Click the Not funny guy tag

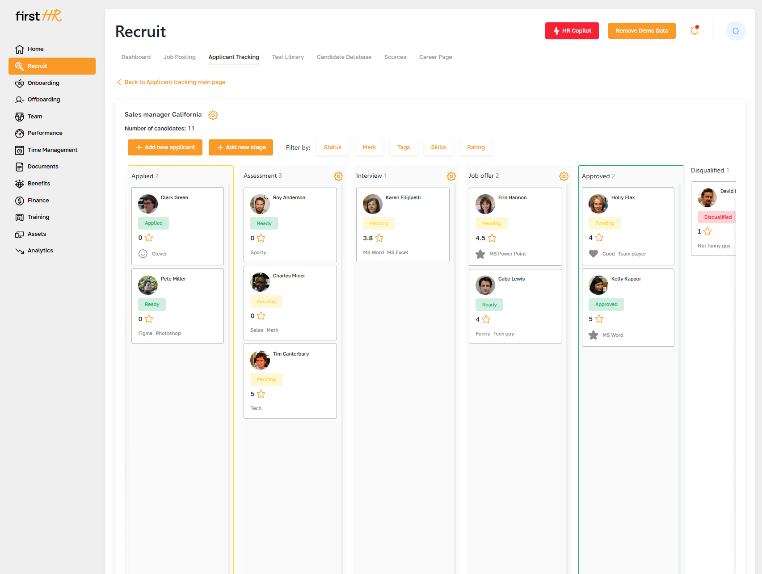click(x=714, y=246)
